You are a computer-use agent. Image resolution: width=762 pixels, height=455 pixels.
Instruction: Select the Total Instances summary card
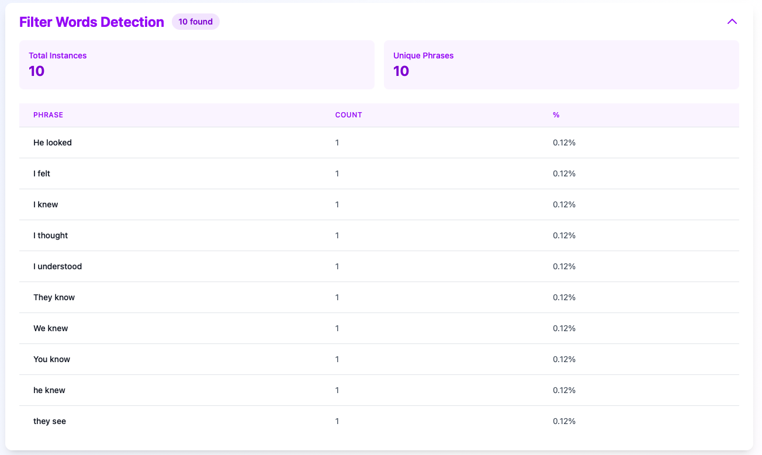[x=196, y=65]
